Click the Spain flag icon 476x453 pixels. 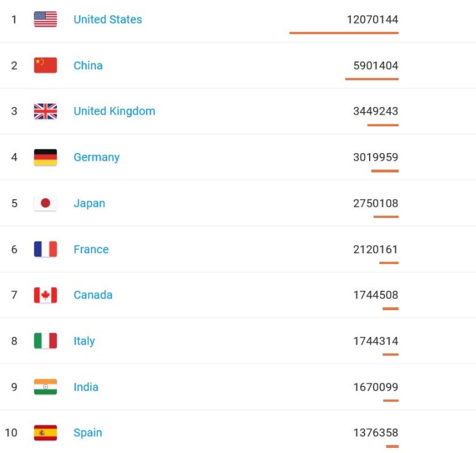click(45, 432)
